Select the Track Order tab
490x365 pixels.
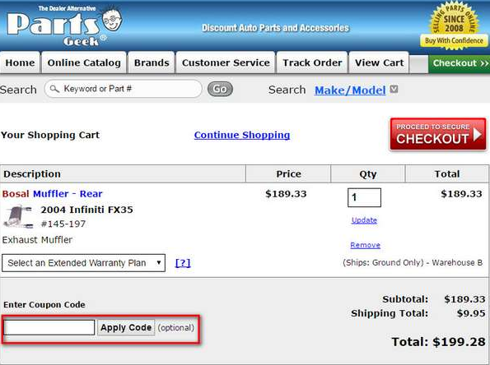312,62
